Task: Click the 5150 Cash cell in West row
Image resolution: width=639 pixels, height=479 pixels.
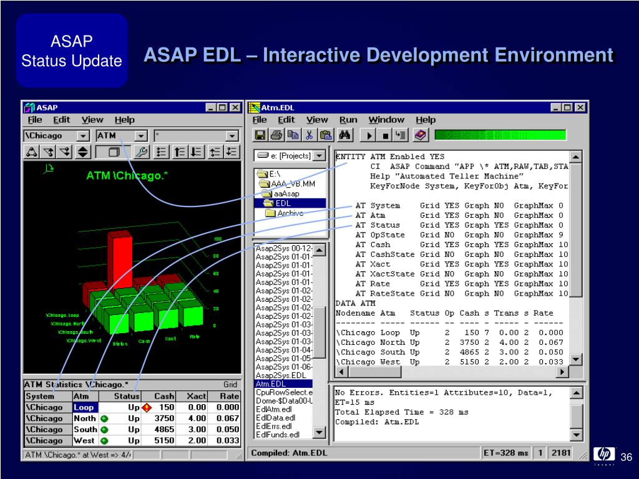Action: pyautogui.click(x=159, y=441)
